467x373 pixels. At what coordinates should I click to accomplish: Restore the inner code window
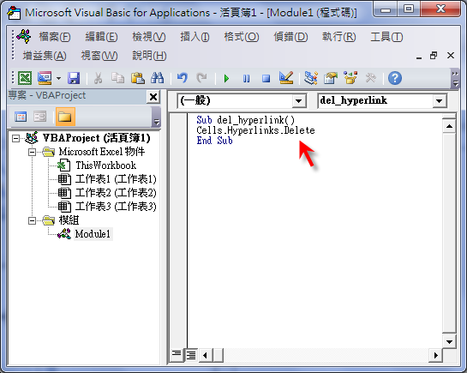434,56
